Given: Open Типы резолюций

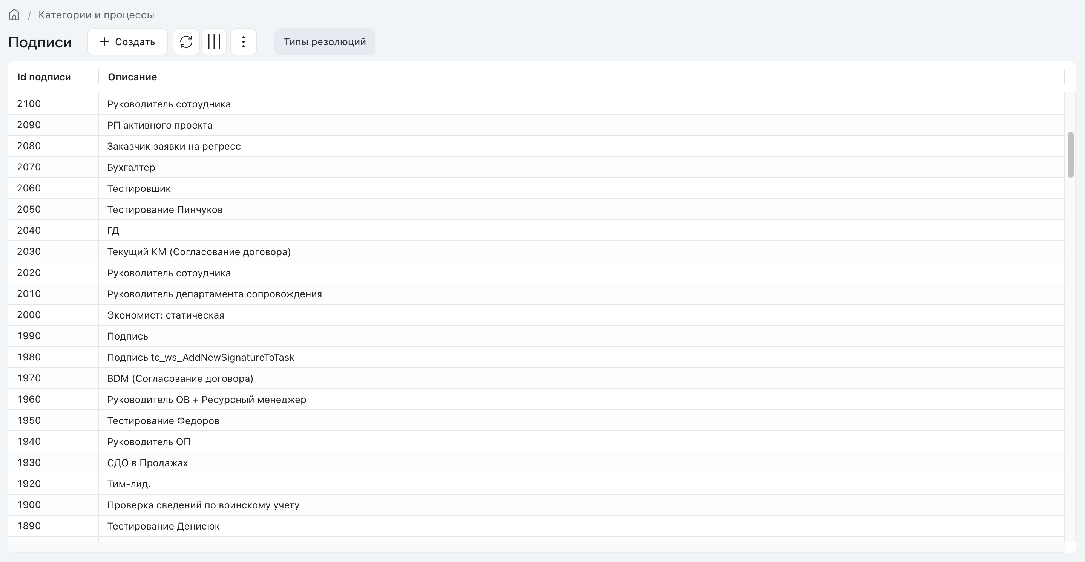Looking at the screenshot, I should tap(324, 42).
